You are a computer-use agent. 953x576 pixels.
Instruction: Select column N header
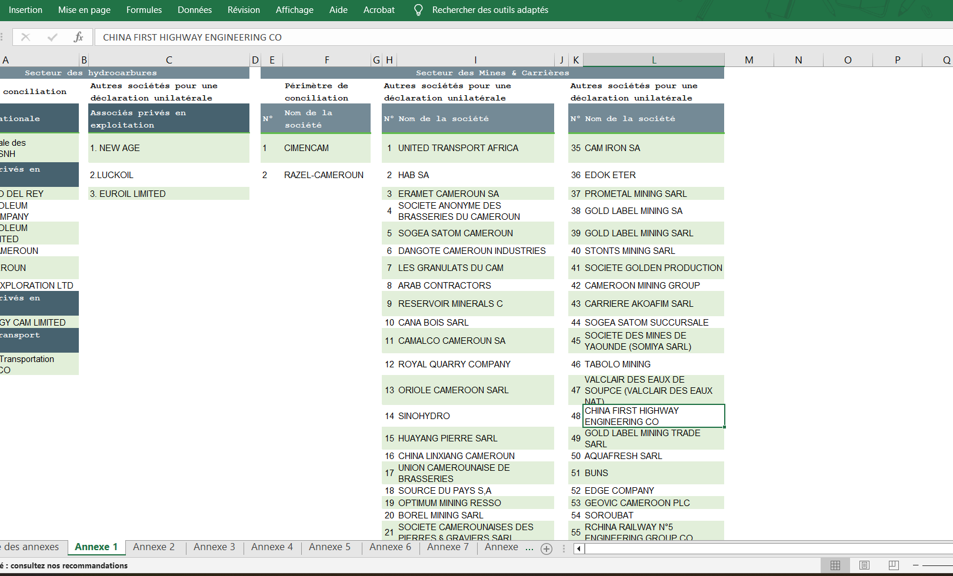click(798, 60)
